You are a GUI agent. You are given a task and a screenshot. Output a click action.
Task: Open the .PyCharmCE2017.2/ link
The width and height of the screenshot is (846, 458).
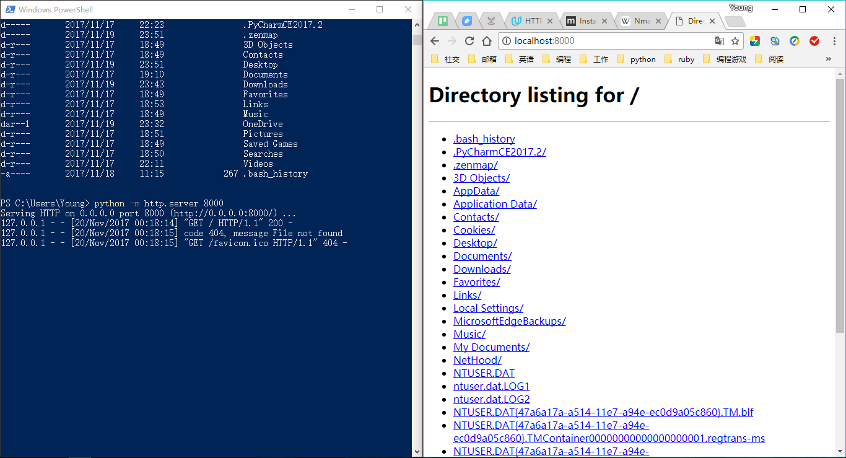(x=500, y=152)
